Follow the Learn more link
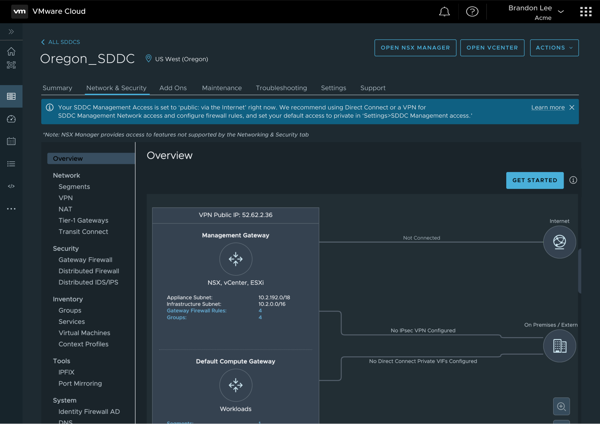 click(548, 108)
